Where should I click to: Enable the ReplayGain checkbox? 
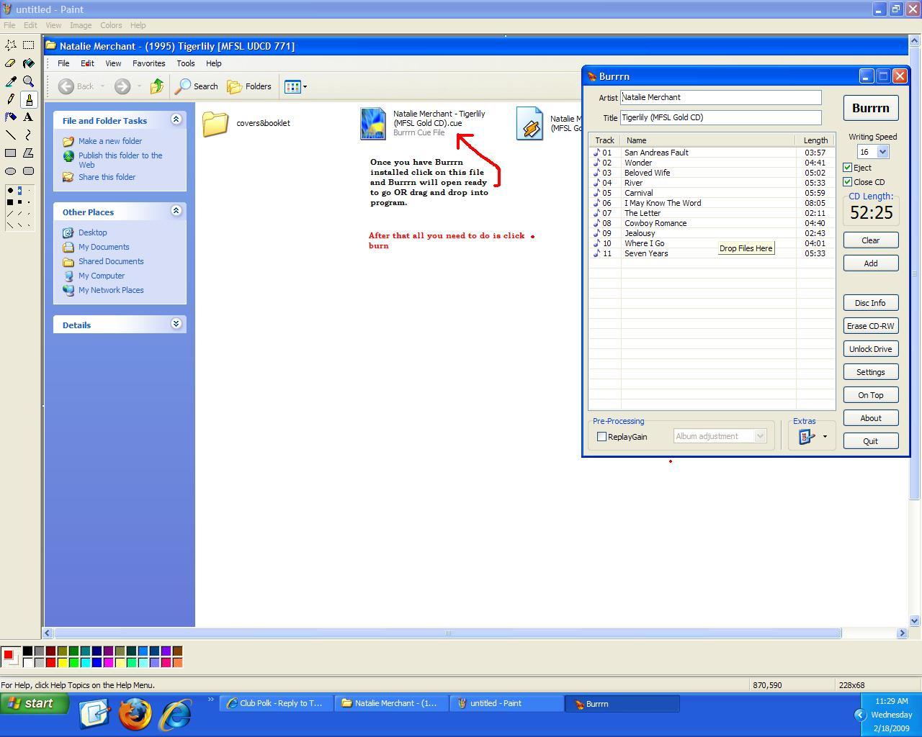click(x=602, y=436)
